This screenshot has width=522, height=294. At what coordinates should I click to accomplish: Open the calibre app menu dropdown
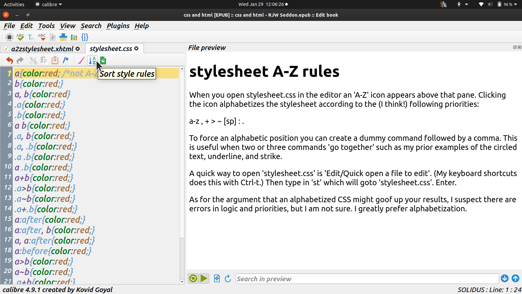click(x=49, y=5)
